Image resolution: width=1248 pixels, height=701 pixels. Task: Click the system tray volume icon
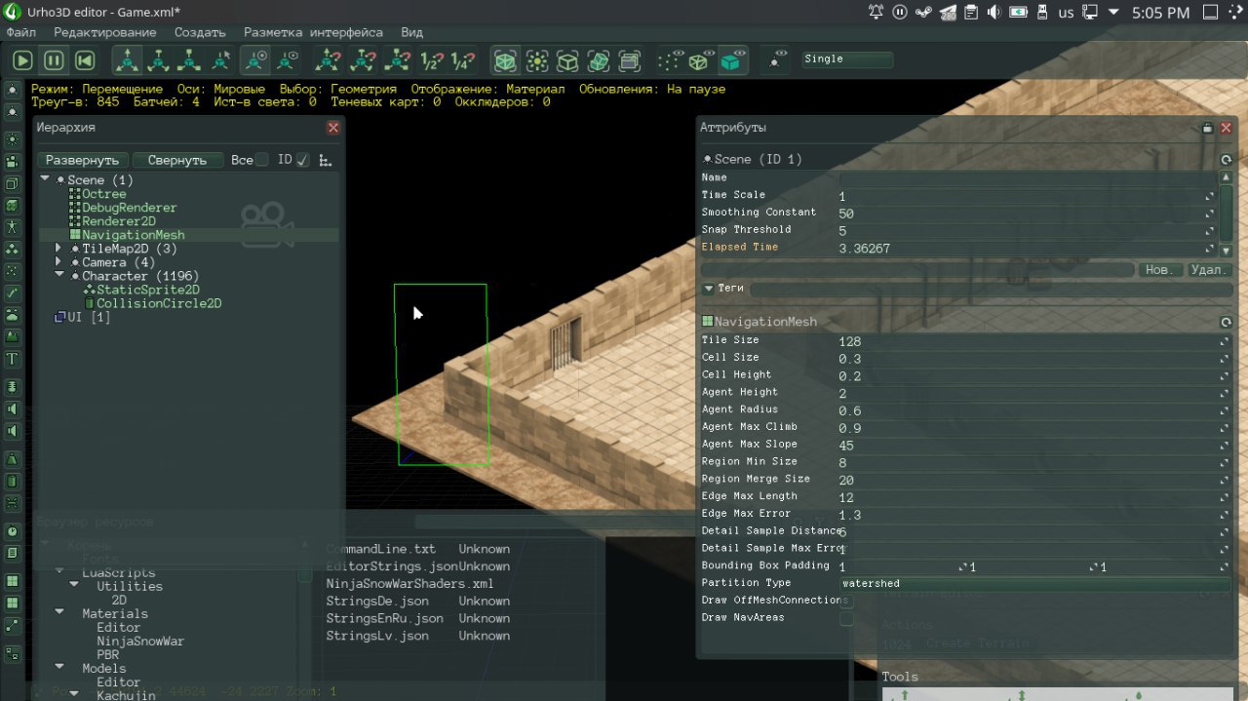[994, 13]
